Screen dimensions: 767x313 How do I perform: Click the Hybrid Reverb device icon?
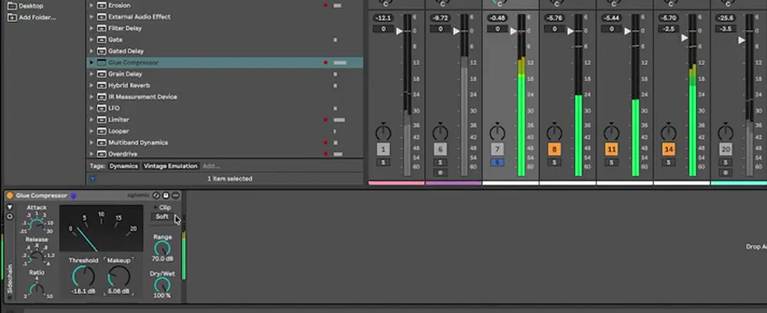102,85
